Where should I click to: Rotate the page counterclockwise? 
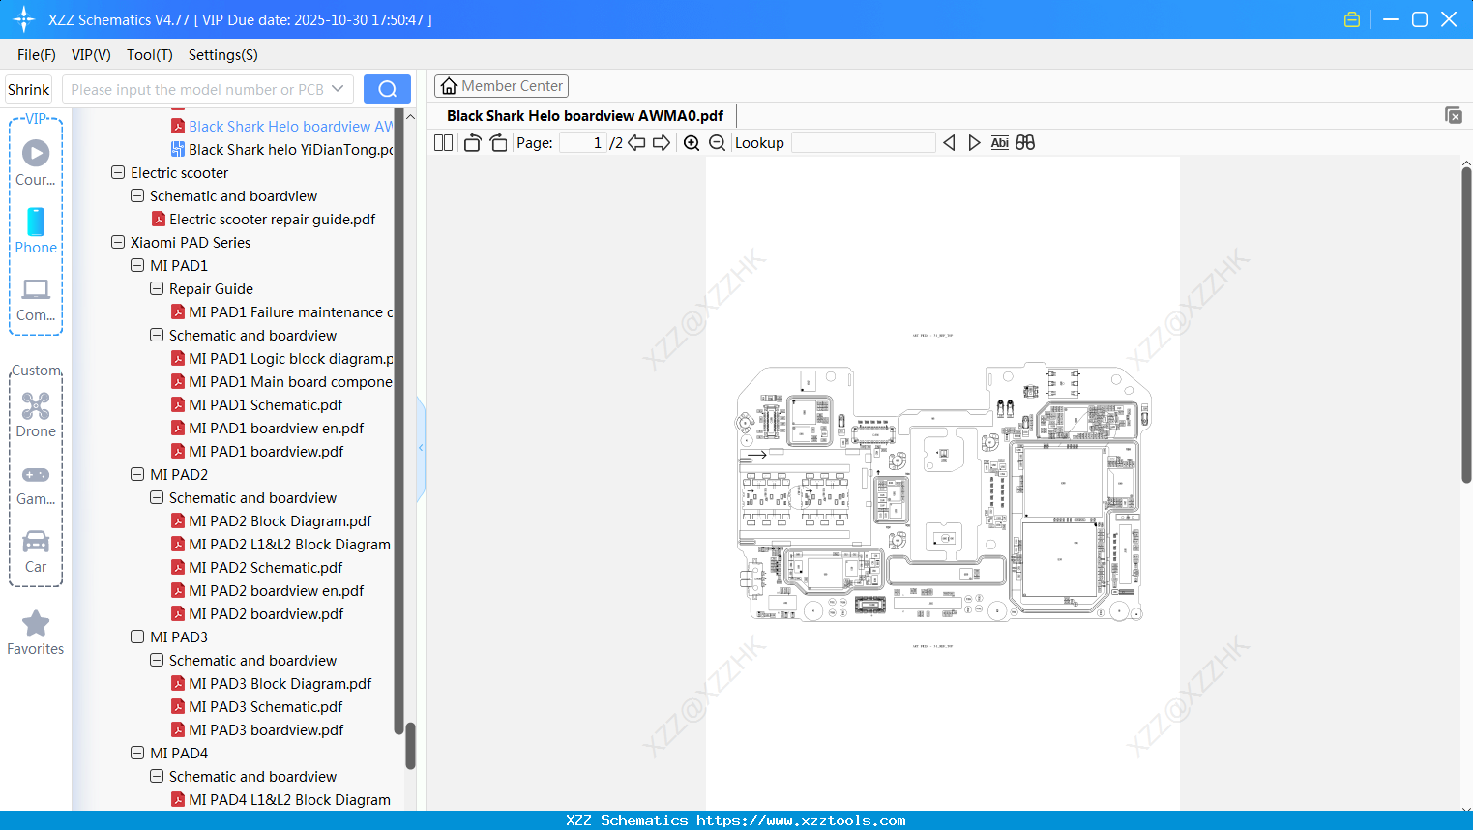[x=472, y=143]
